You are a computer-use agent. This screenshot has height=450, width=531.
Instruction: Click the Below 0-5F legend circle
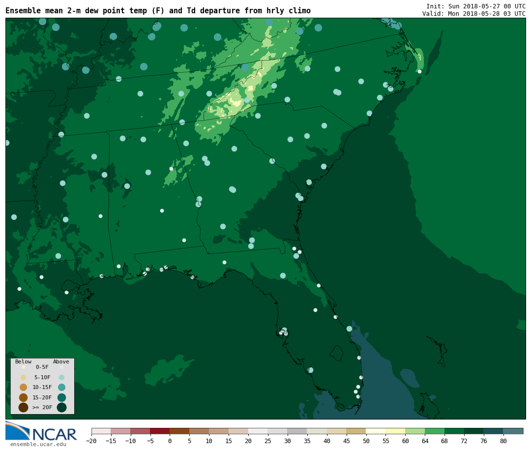point(24,367)
